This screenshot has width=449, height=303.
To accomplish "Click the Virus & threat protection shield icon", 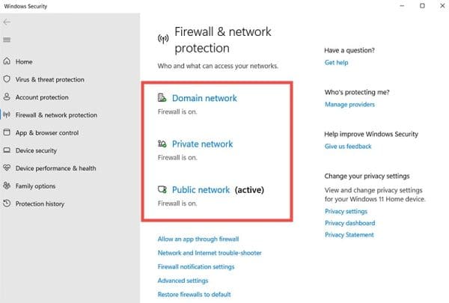I will click(7, 79).
